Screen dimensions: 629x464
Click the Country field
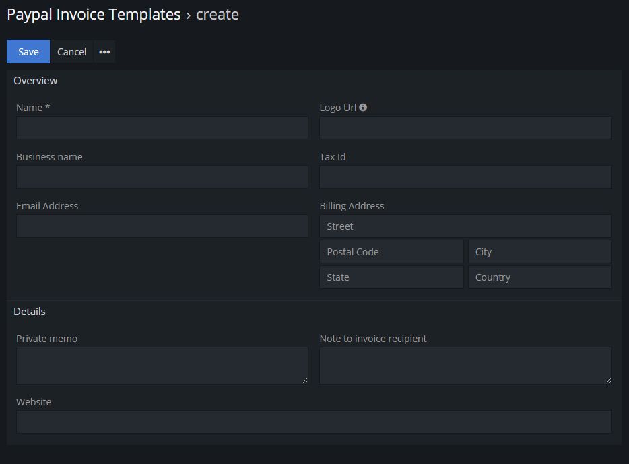tap(540, 277)
